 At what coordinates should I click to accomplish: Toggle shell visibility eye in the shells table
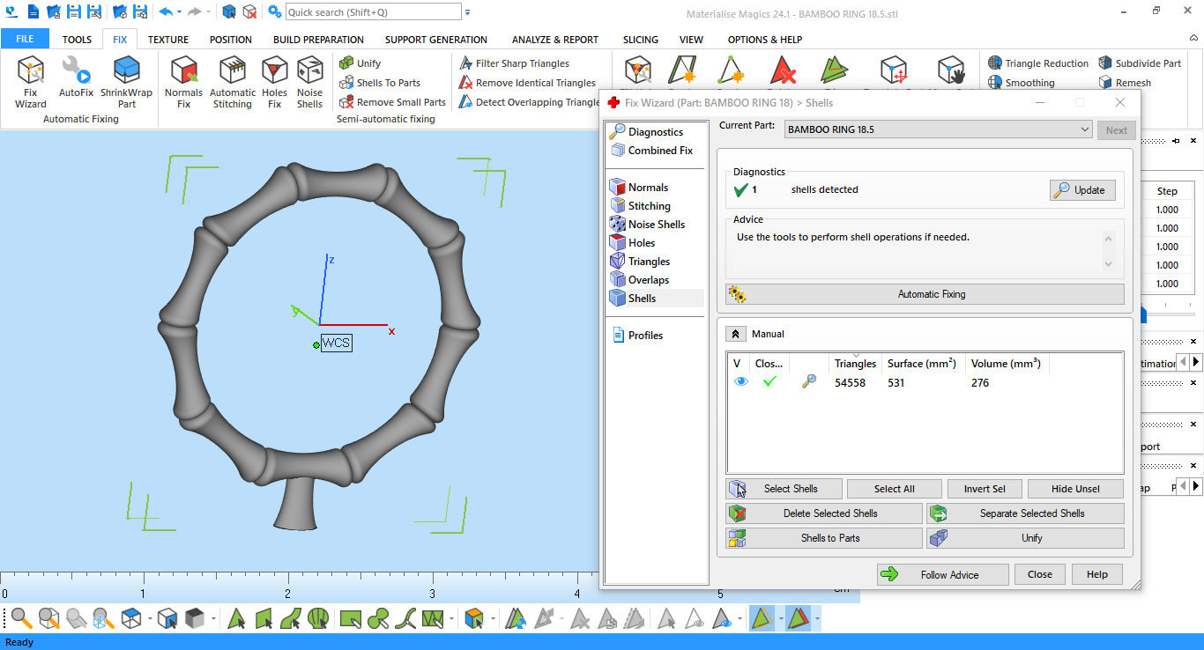point(741,381)
